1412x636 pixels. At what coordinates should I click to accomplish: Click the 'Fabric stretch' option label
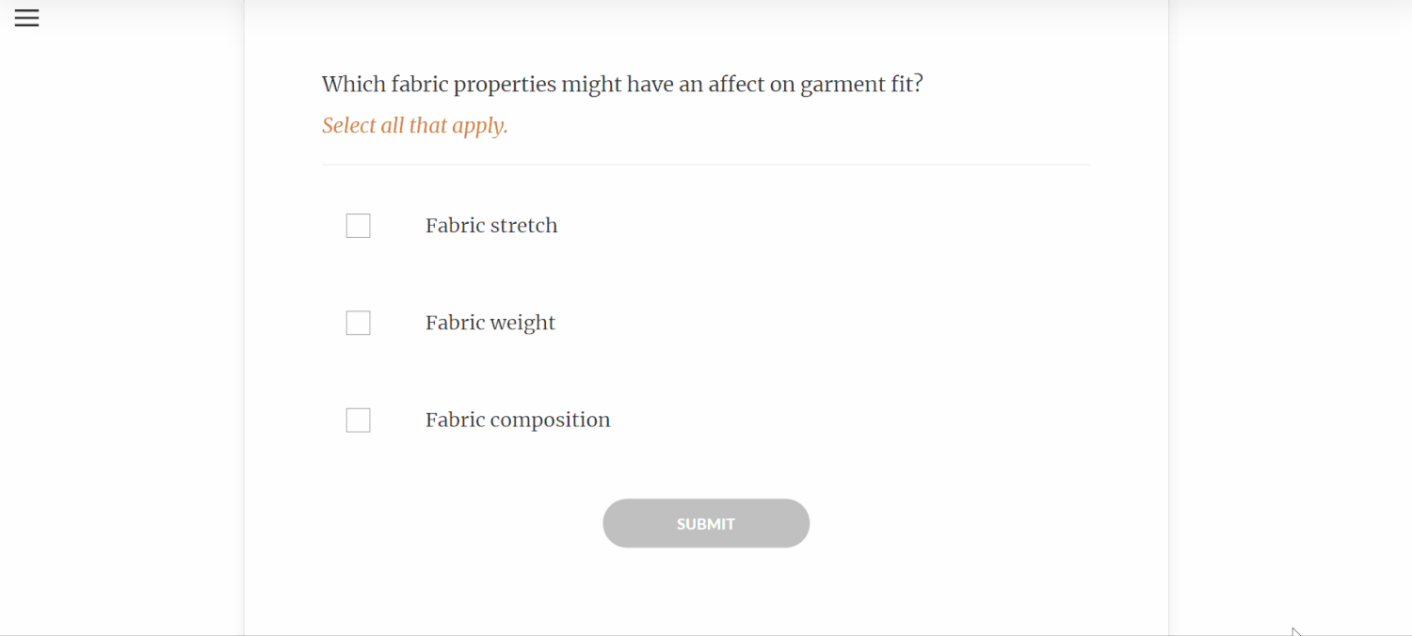[490, 226]
